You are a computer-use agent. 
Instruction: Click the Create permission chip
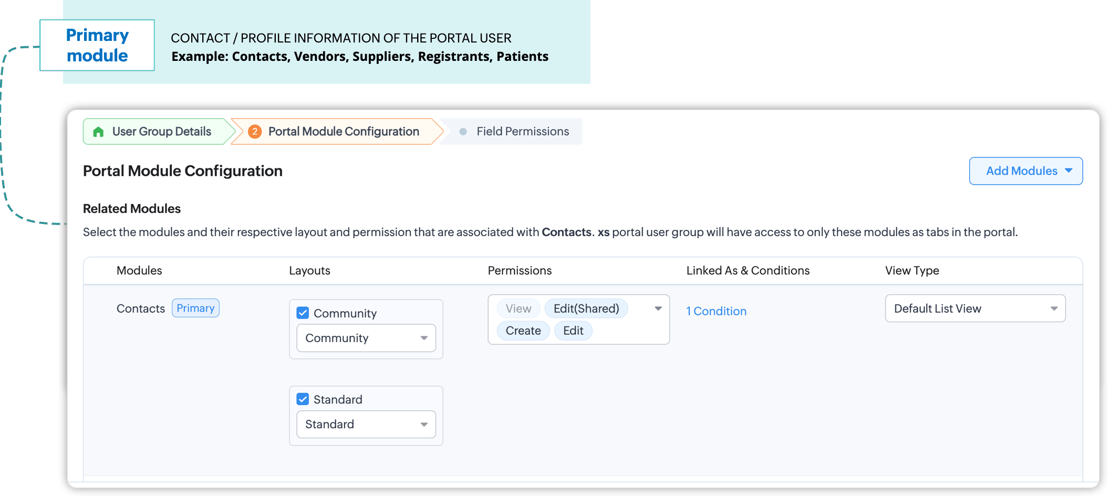click(523, 331)
